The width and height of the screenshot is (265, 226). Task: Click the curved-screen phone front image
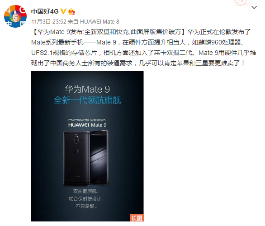pyautogui.click(x=99, y=157)
